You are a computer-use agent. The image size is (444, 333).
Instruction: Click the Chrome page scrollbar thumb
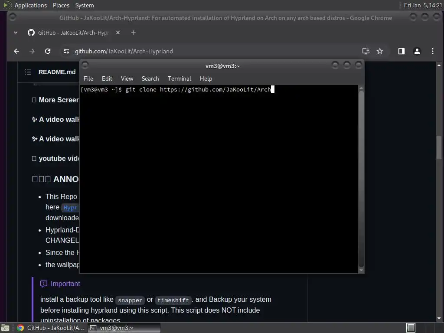point(439,148)
